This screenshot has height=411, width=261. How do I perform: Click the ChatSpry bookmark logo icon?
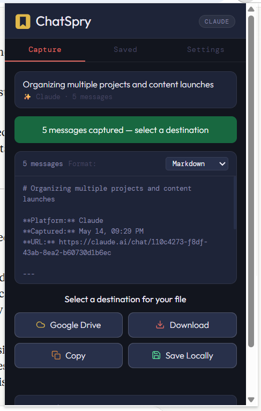23,21
